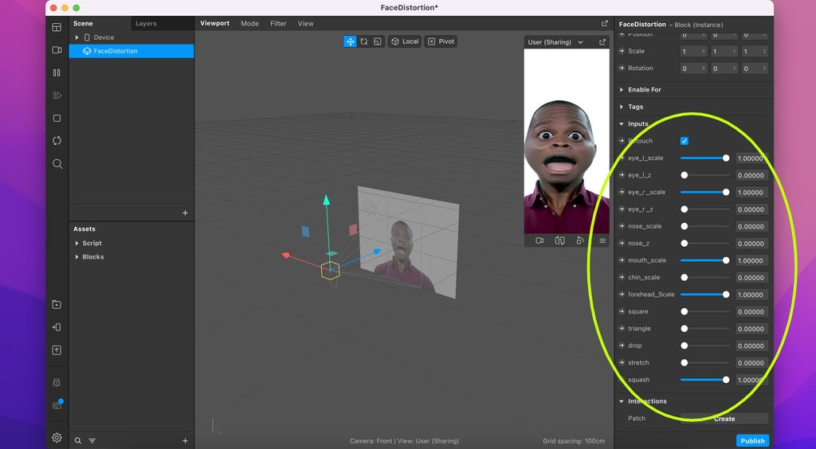Screen dimensions: 816x449
Task: Click the pause icon in left sidebar
Action: [57, 72]
